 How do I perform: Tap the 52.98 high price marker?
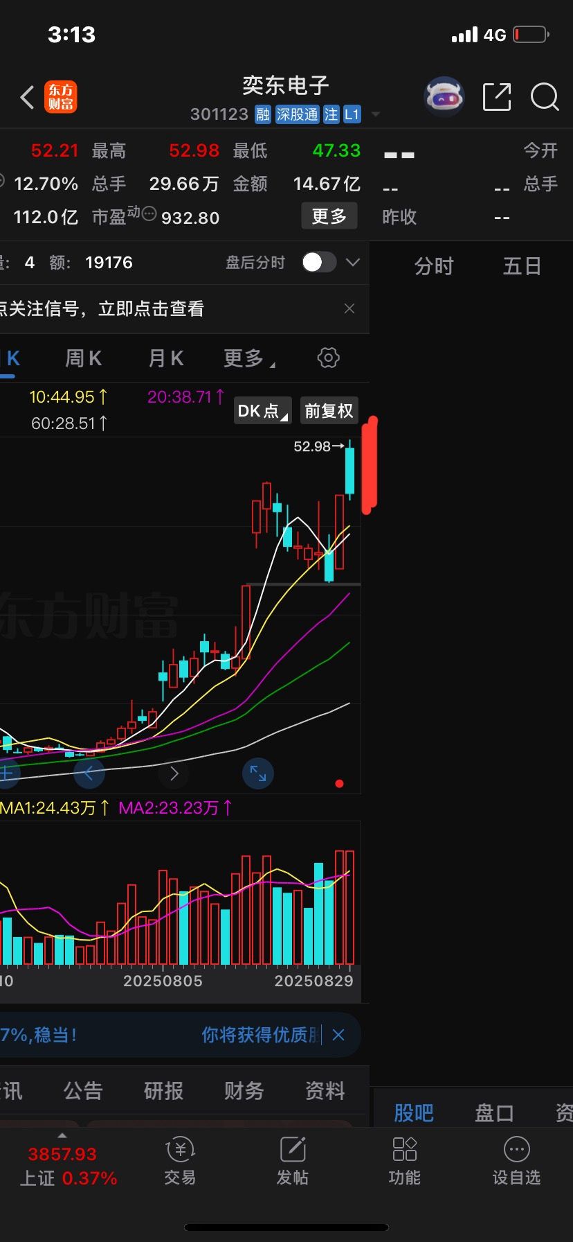point(318,446)
